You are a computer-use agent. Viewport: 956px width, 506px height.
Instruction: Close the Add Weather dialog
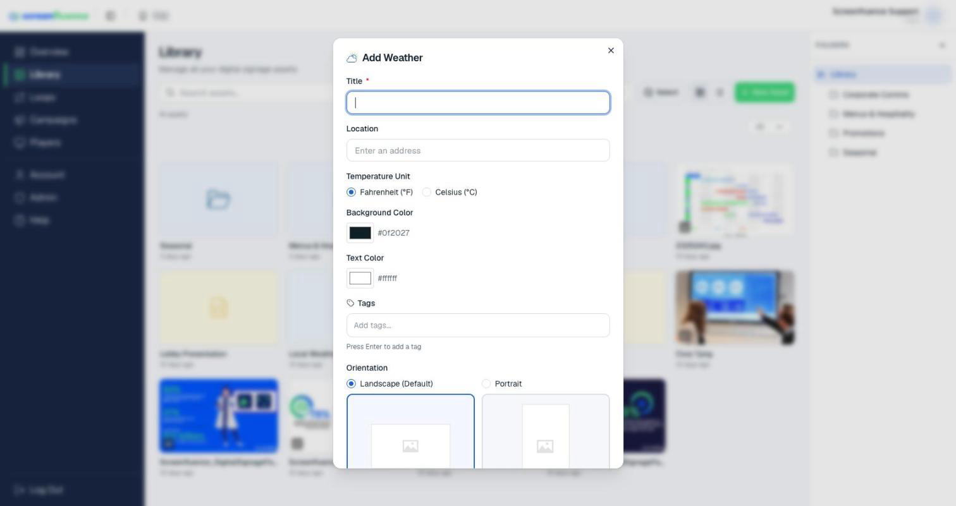coord(611,51)
